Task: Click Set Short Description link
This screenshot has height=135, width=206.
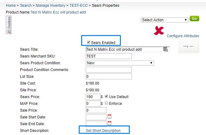Action: (103, 131)
